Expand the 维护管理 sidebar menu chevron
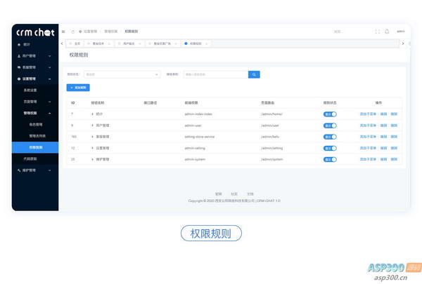The width and height of the screenshot is (422, 284). pyautogui.click(x=50, y=170)
